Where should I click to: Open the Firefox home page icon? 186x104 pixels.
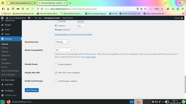point(8,9)
